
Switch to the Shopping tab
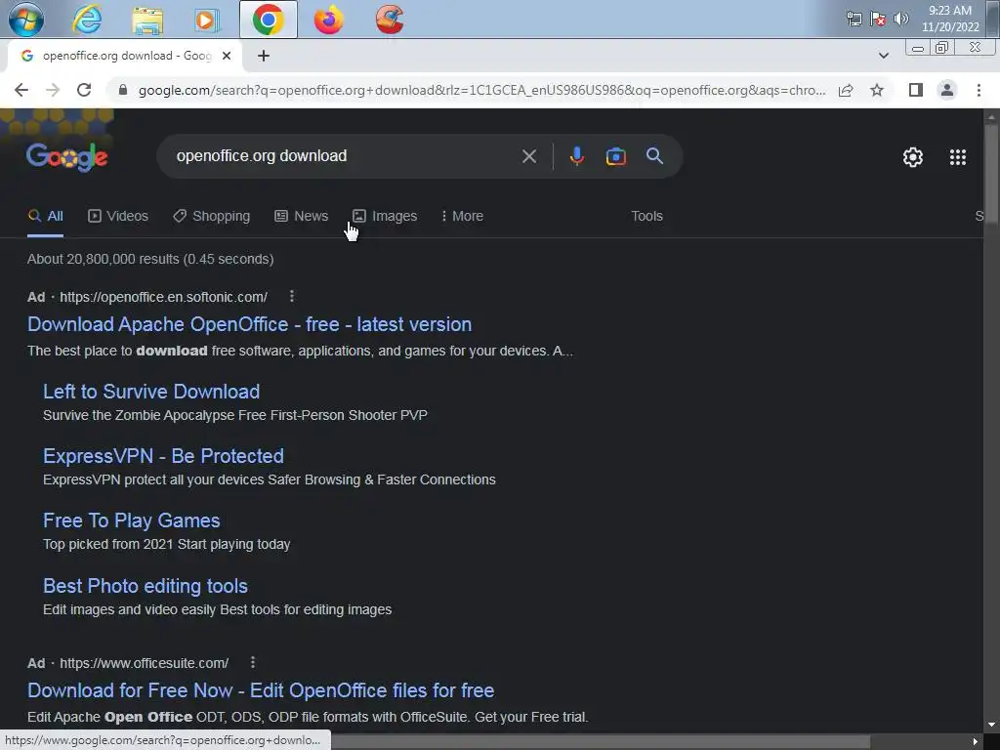click(x=211, y=216)
